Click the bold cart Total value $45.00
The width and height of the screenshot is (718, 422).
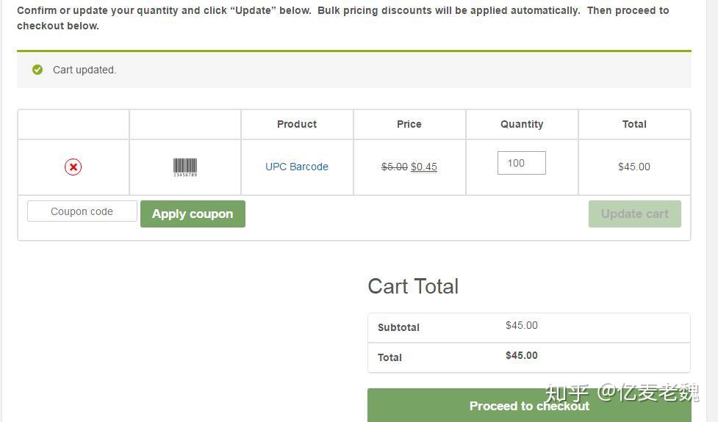click(522, 355)
